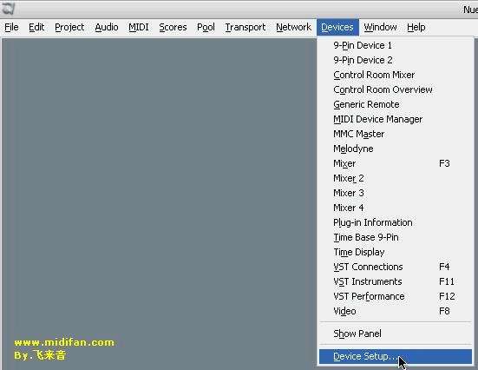Select 9-Pin Device 1

(396, 45)
